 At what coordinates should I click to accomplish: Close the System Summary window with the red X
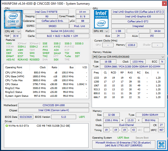click(164, 4)
